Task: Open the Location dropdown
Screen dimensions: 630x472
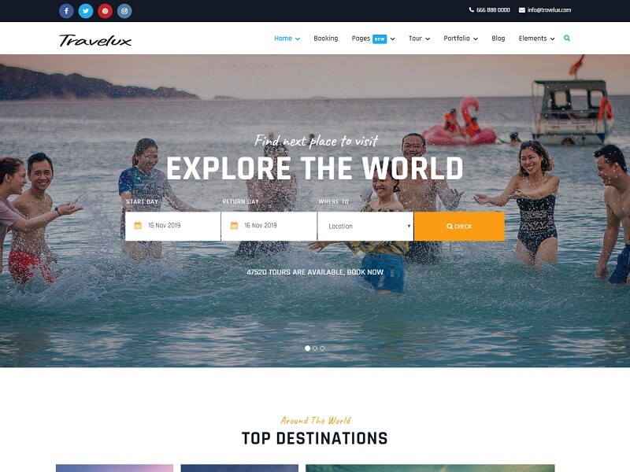Action: coord(365,227)
